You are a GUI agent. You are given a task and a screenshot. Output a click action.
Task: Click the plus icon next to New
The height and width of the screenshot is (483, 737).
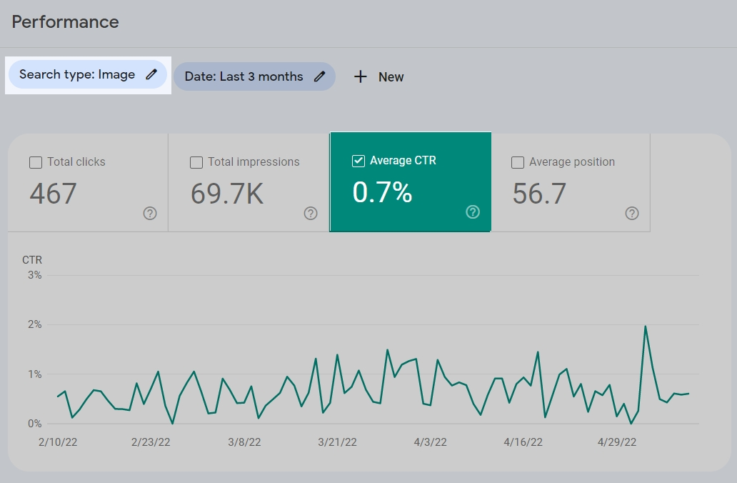pyautogui.click(x=360, y=76)
